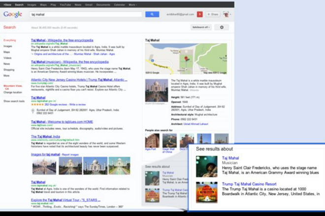Choose Videos filter in left sidebar
Viewport: 325px width, 216px height.
tap(7, 58)
